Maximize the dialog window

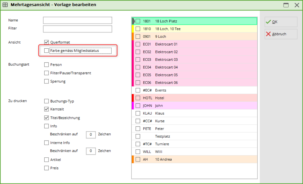point(286,5)
